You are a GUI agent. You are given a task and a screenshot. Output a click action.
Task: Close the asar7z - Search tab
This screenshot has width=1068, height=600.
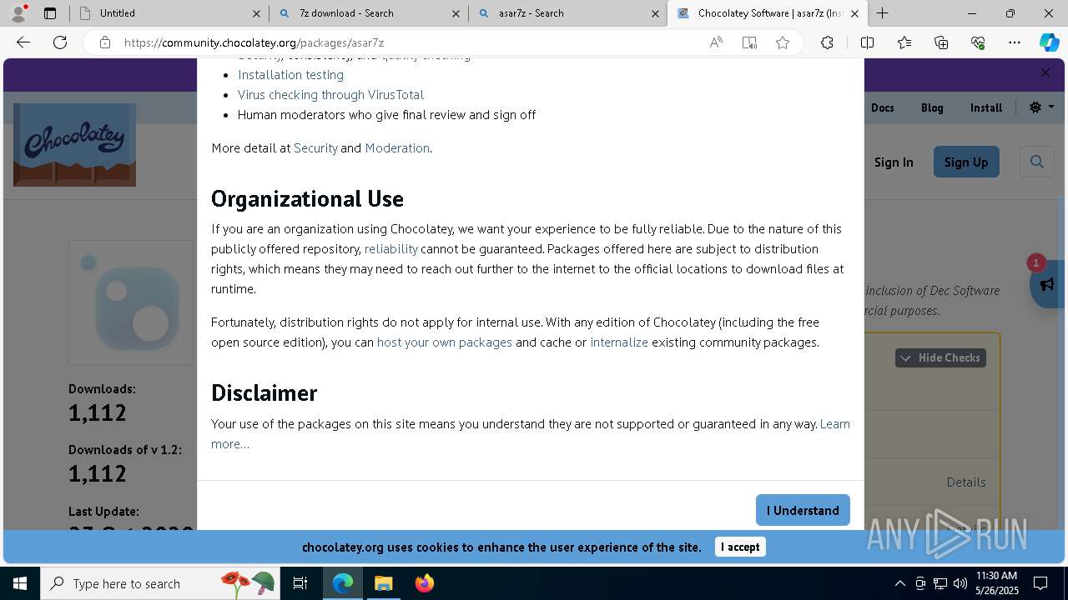click(x=656, y=13)
